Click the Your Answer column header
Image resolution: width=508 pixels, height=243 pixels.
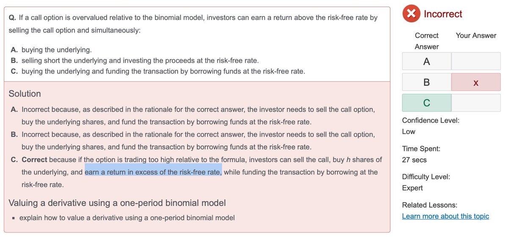coord(476,35)
